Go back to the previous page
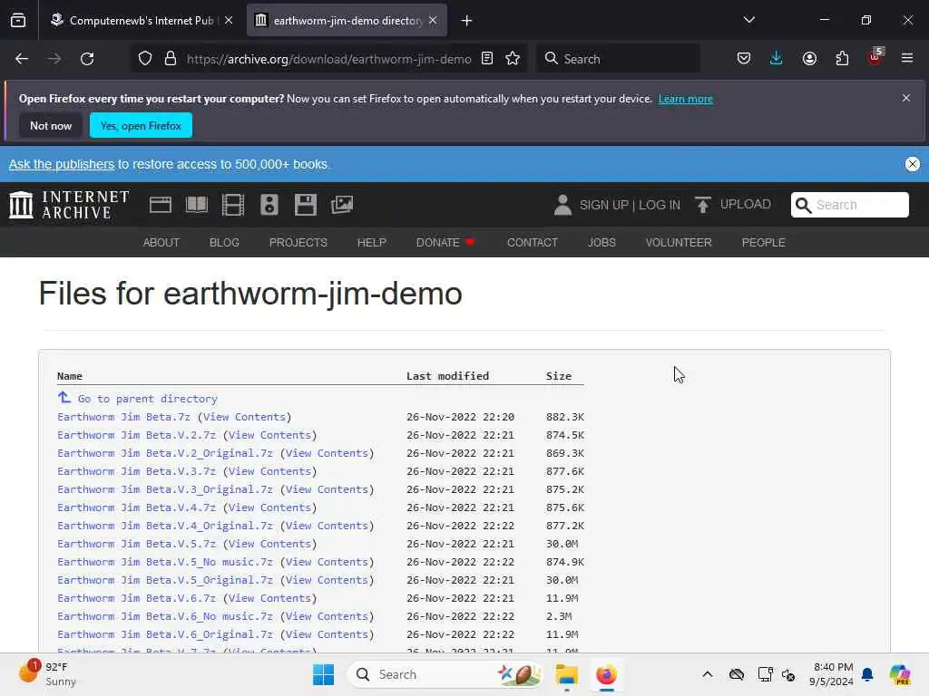 point(22,59)
